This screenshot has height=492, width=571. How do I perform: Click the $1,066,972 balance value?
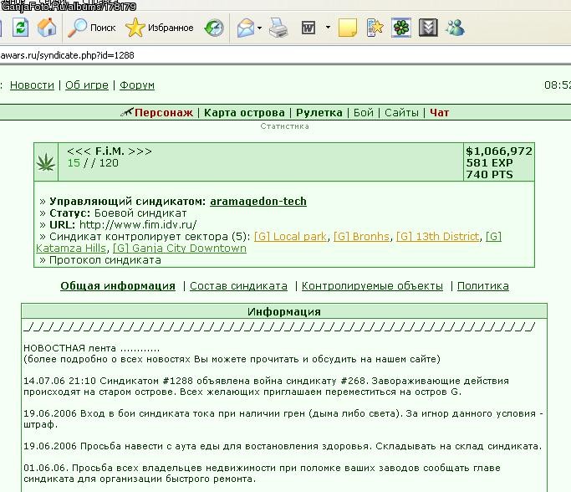pos(499,151)
